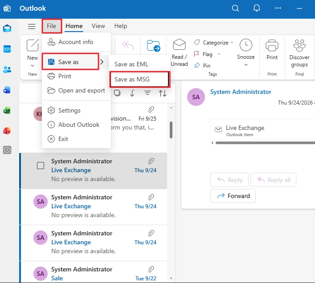Expand the Snooze dropdown arrow
315x283 pixels.
coord(246,65)
